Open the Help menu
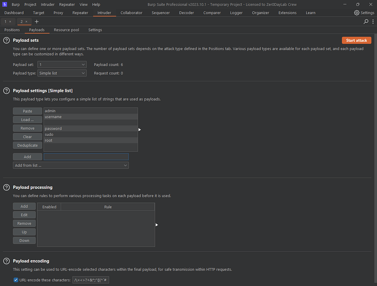The image size is (377, 286). [96, 4]
